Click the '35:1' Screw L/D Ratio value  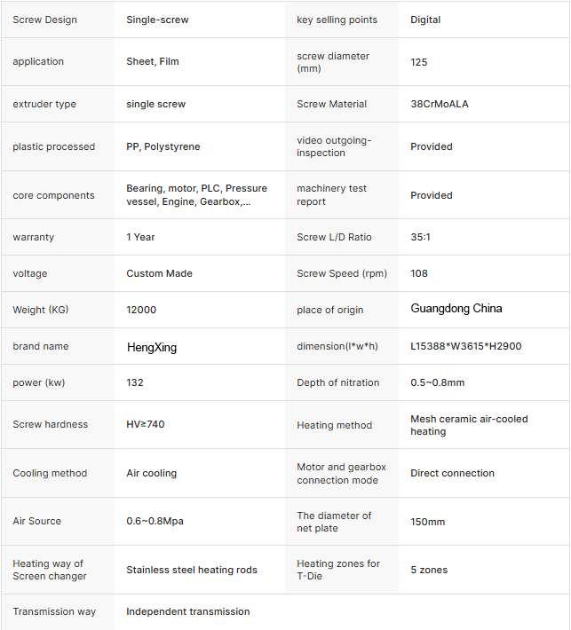click(423, 237)
